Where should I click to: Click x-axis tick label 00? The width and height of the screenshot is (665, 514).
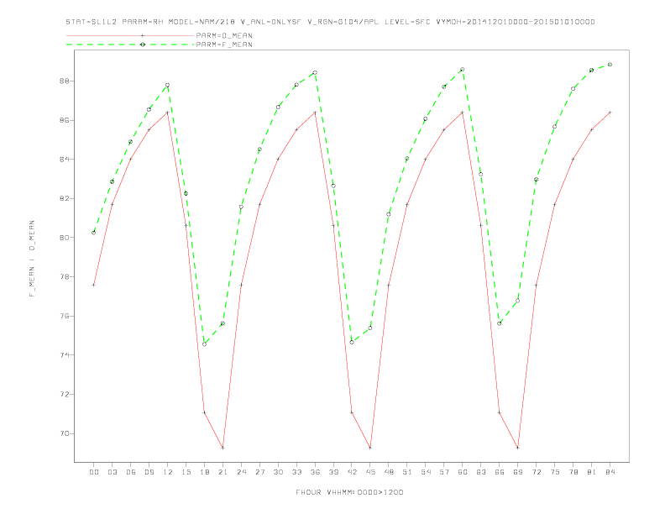click(94, 472)
